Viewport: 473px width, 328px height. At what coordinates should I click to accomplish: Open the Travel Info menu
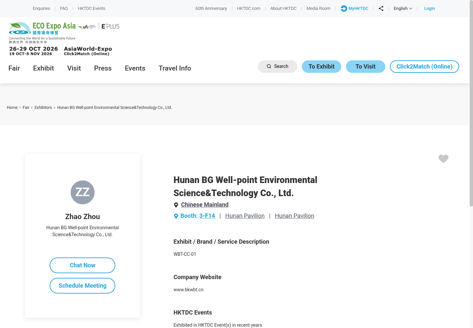(175, 68)
